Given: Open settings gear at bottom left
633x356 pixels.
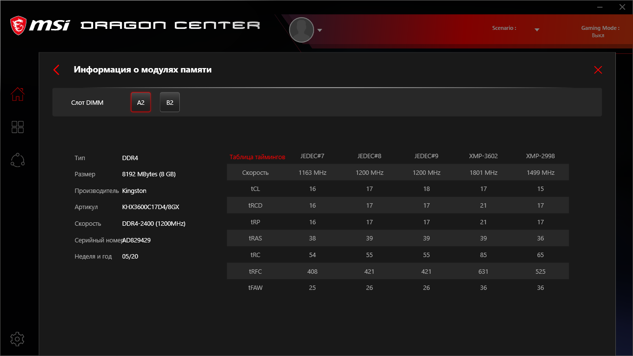Looking at the screenshot, I should (17, 339).
